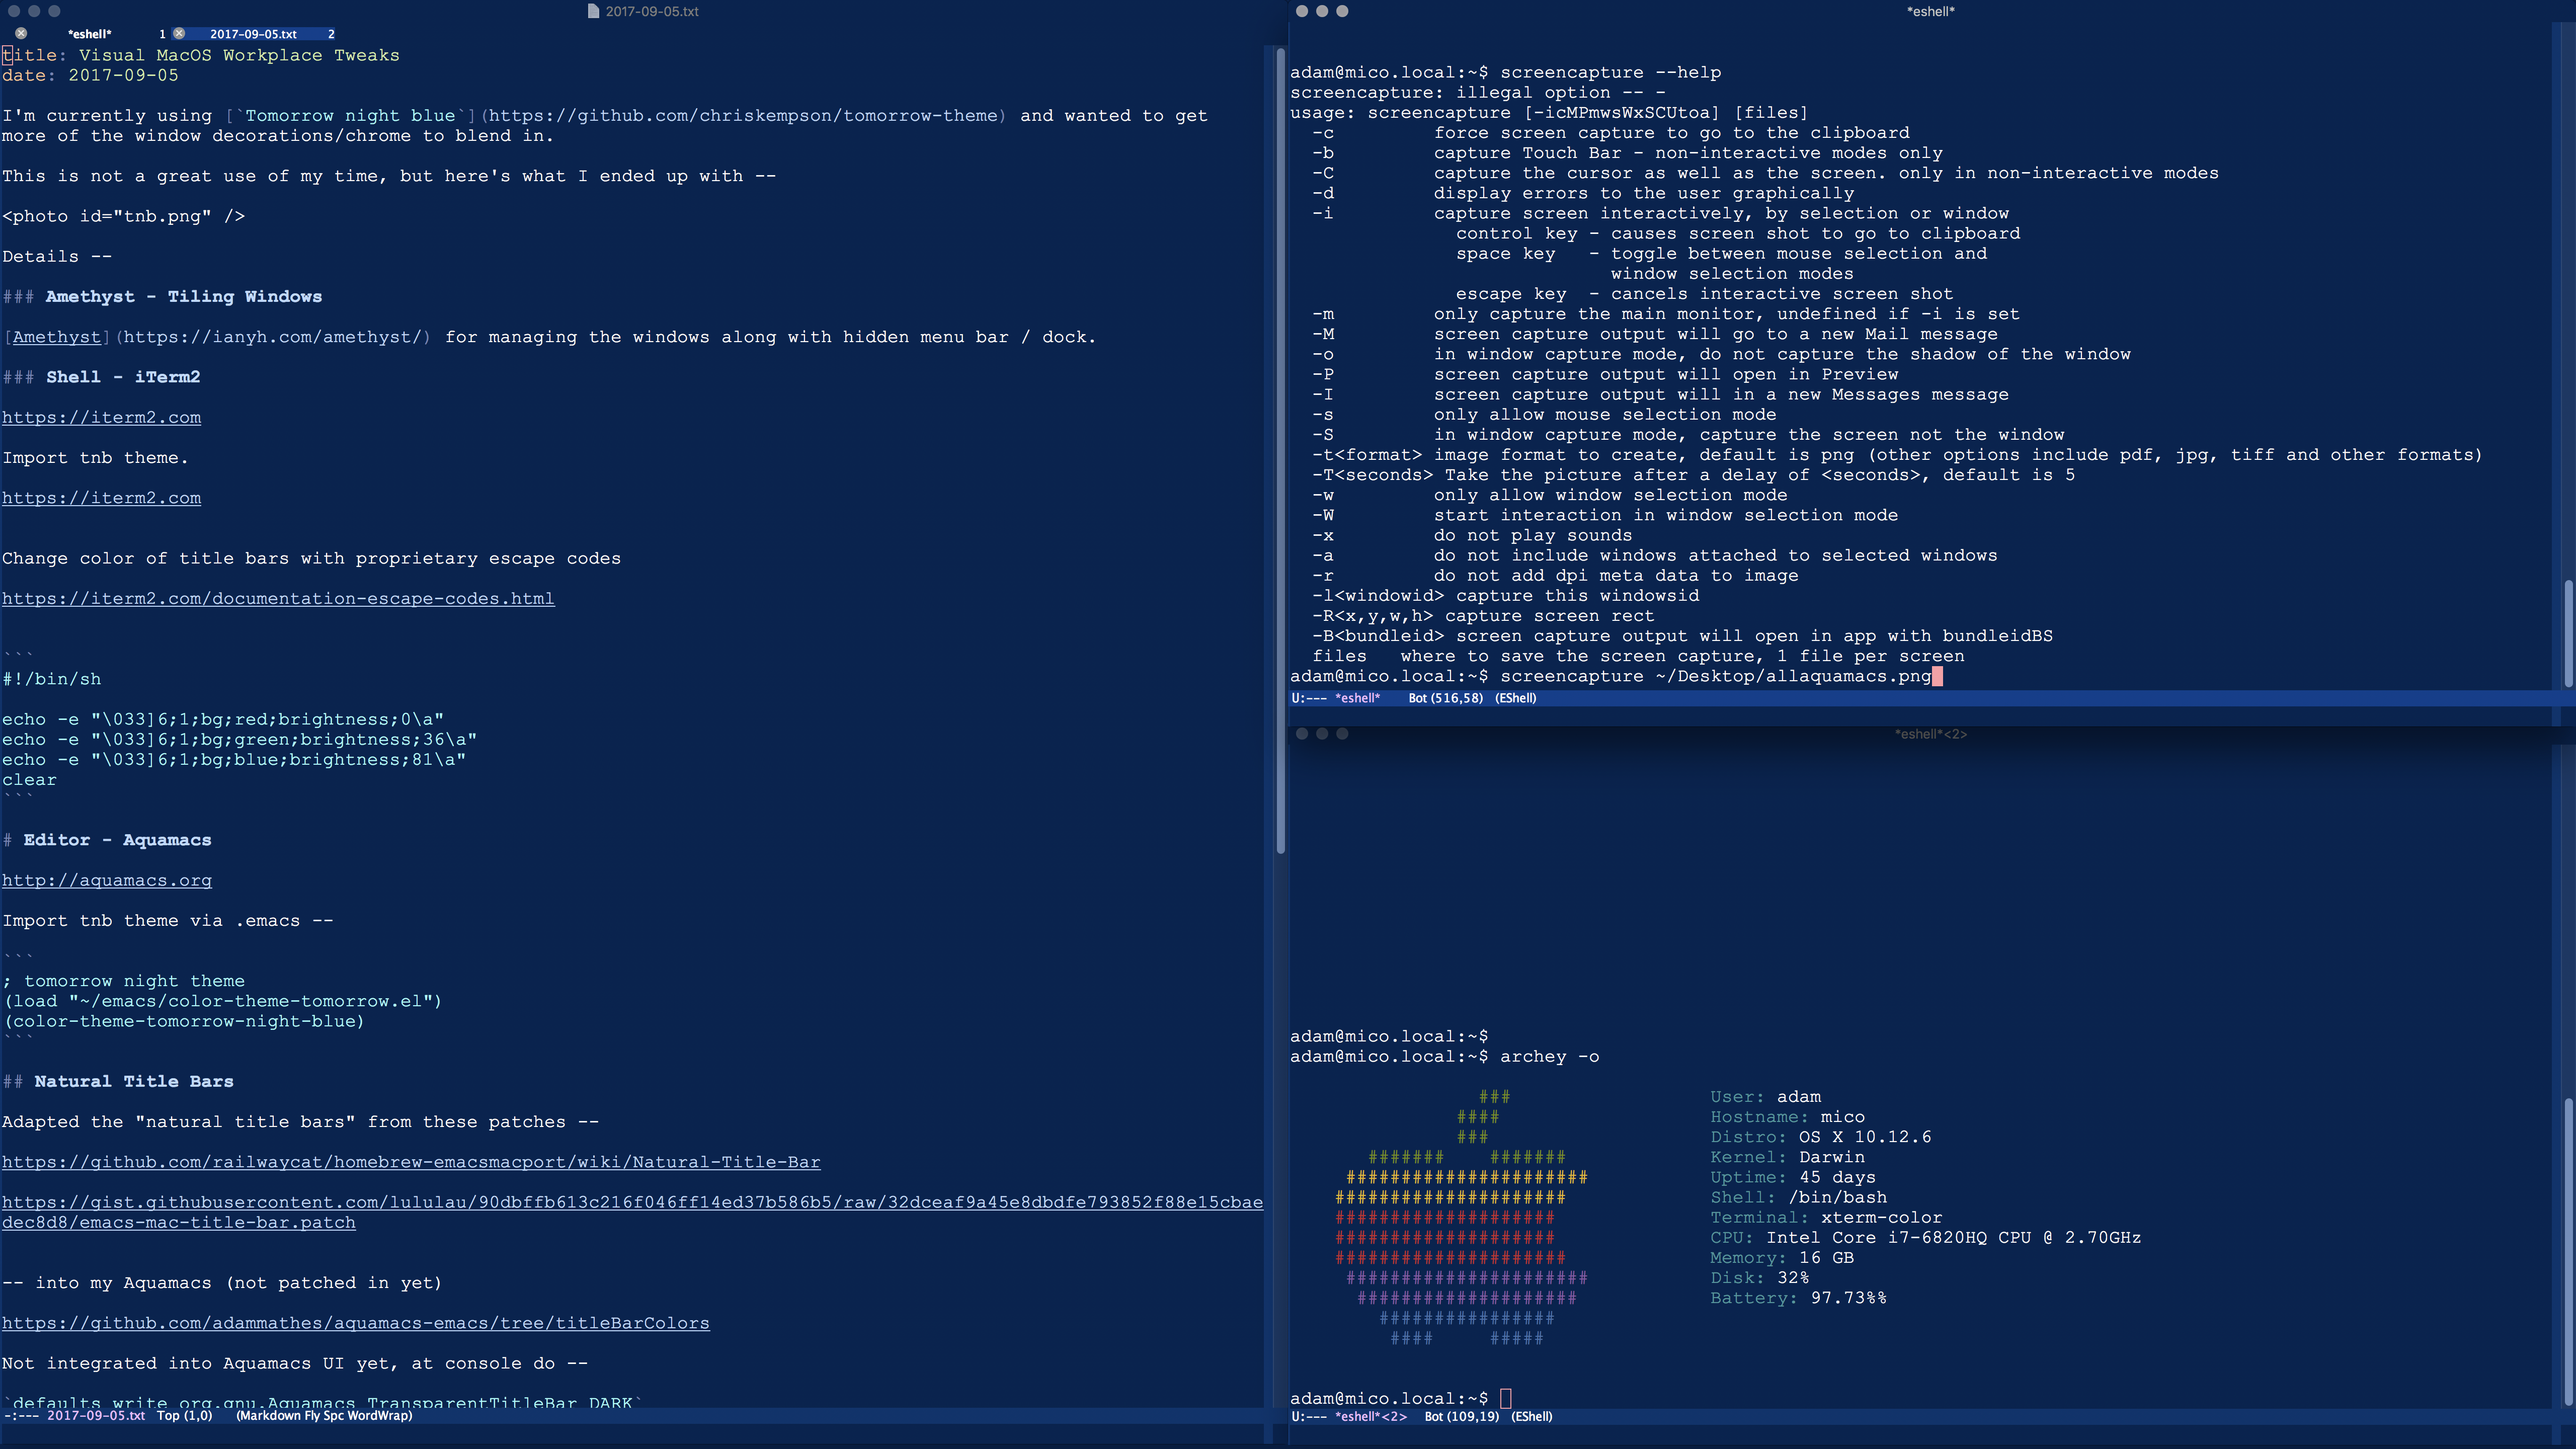2576x1449 pixels.
Task: Click the 'Natural Title Bars' heading
Action: (134, 1082)
